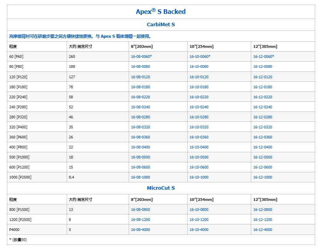The height and width of the screenshot is (251, 319).
Task: Follow the 16-12-0080 link
Action: [x=263, y=67]
